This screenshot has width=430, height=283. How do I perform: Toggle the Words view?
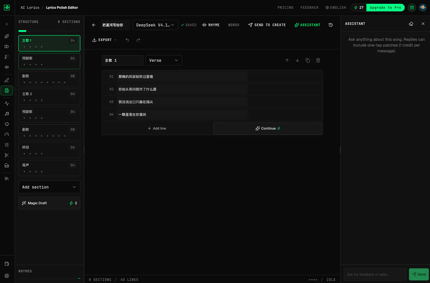point(234,25)
